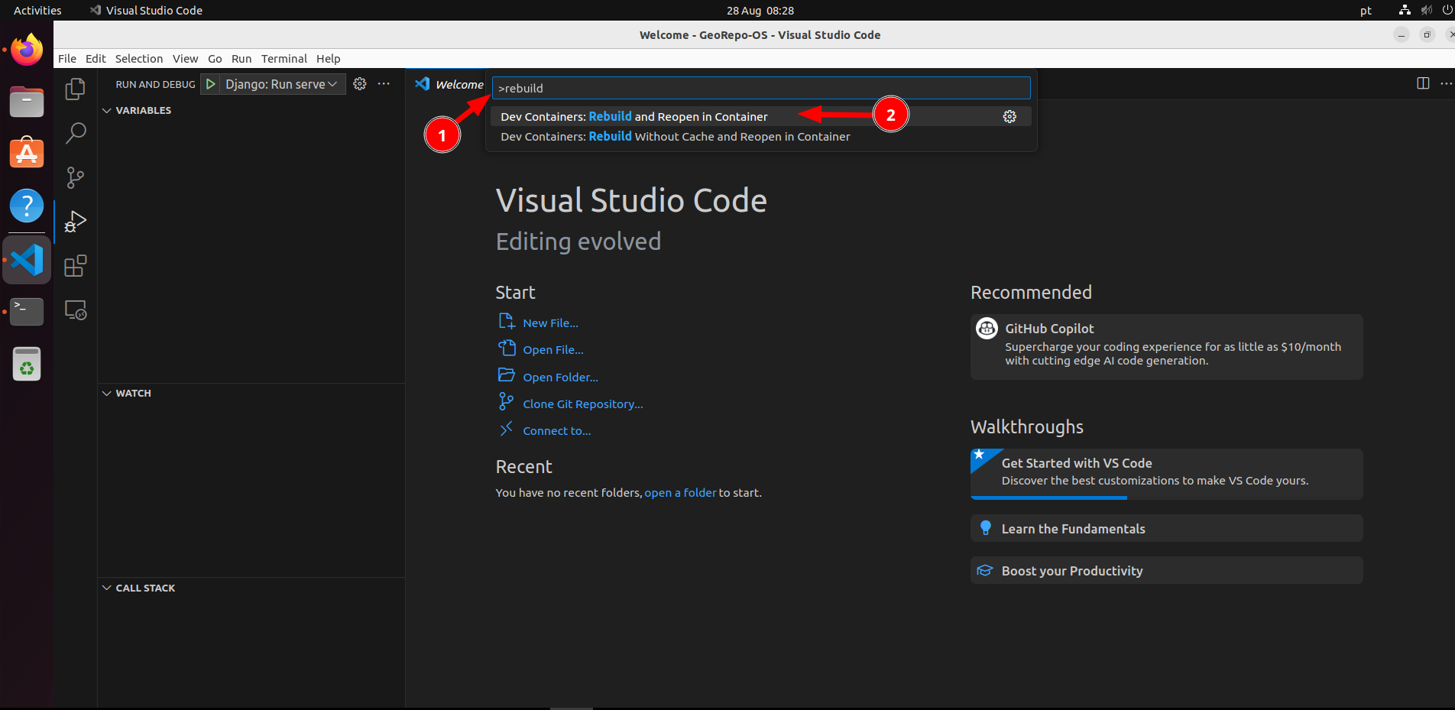Screen dimensions: 1455x710
Task: Configure keybinding gear for Rebuild command
Action: click(x=1009, y=116)
